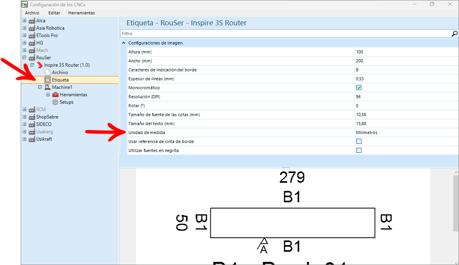Expand the ETools Pro tree node
Screen dimensions: 459x265
[24, 35]
